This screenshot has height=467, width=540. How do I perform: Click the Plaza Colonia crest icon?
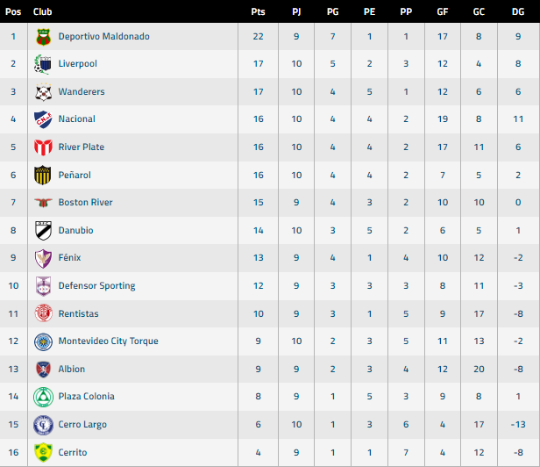pos(42,397)
